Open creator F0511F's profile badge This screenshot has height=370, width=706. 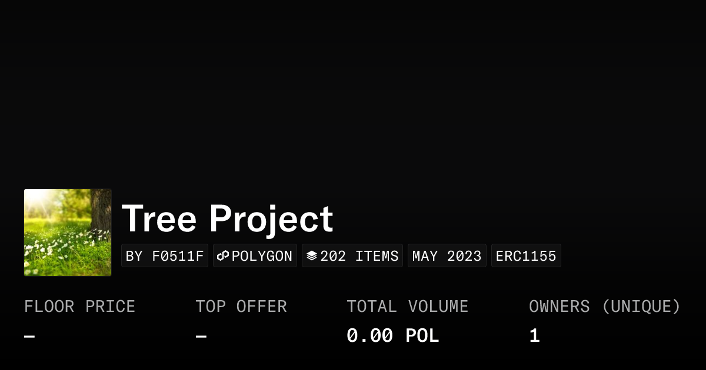165,256
